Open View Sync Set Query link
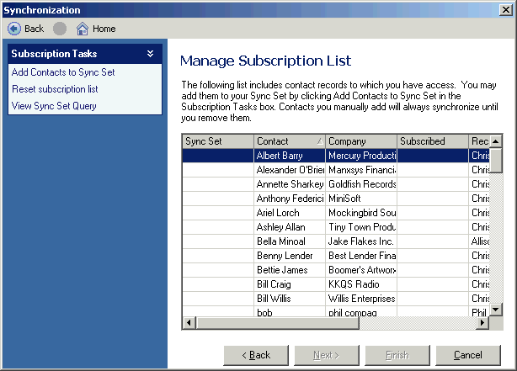This screenshot has height=371, width=517. (54, 106)
